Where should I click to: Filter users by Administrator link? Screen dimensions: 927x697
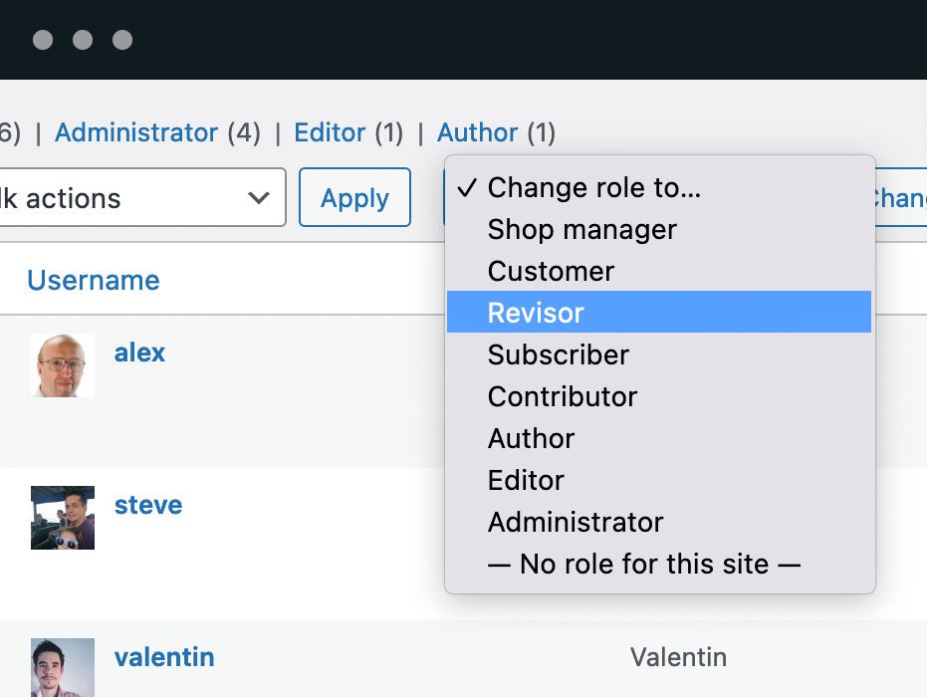click(x=136, y=132)
